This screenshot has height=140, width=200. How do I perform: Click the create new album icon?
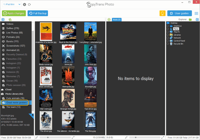(10, 20)
